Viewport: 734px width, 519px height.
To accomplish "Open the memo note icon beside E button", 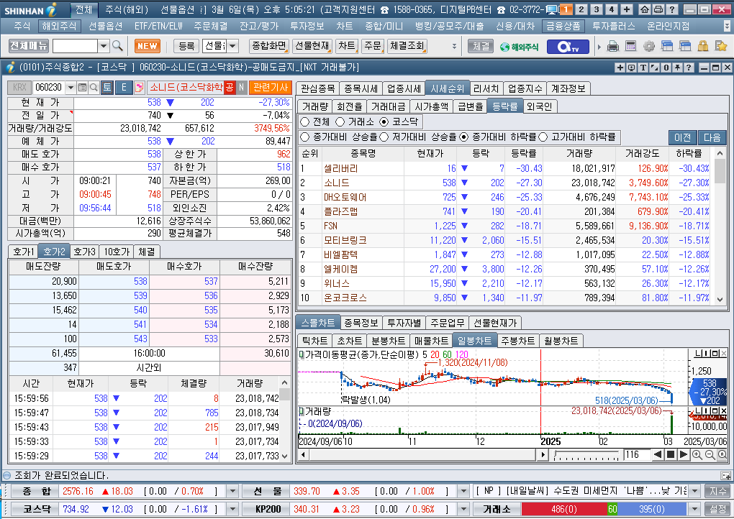I will point(139,88).
